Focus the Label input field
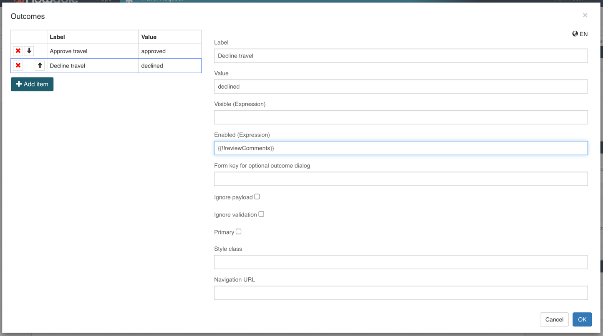This screenshot has height=336, width=603. [401, 56]
